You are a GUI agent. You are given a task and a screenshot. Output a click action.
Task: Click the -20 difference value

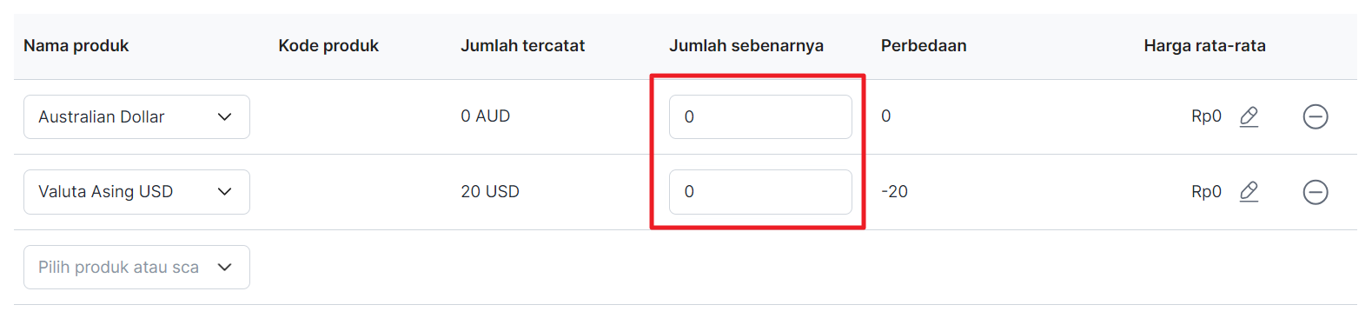[894, 192]
